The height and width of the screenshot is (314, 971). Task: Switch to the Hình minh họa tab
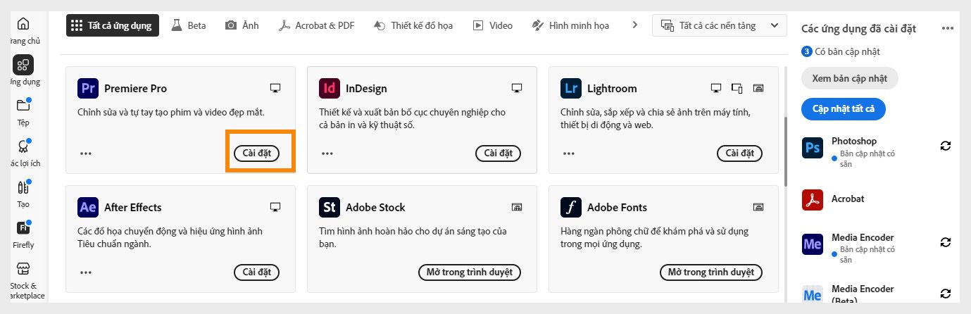click(570, 25)
